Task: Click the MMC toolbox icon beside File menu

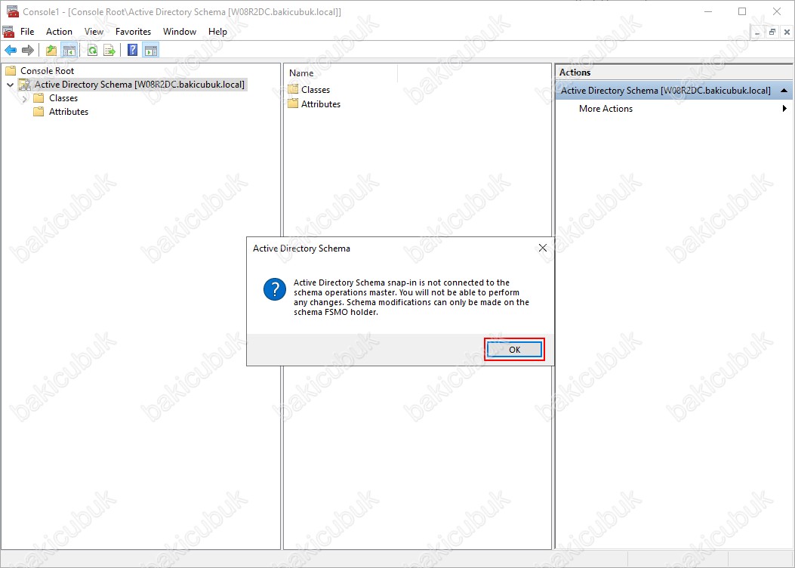Action: tap(8, 32)
